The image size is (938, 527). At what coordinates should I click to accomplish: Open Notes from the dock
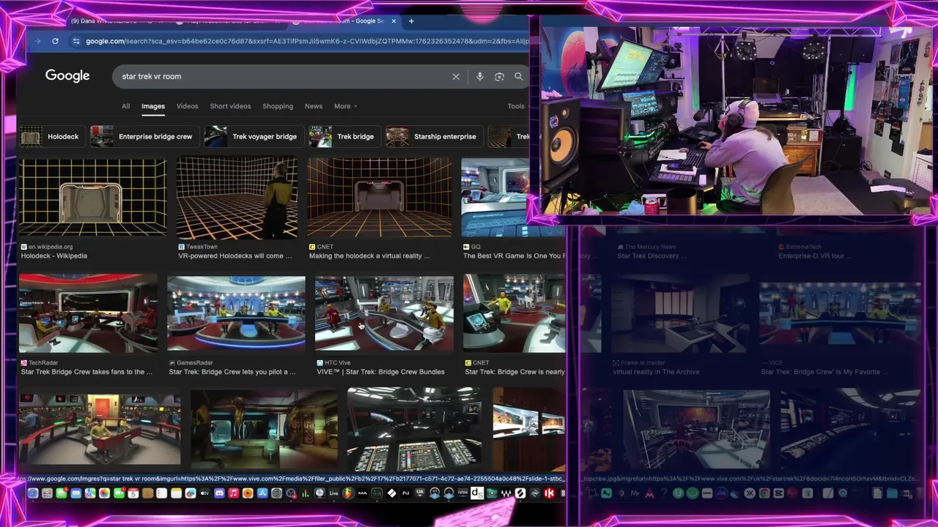pos(176,493)
